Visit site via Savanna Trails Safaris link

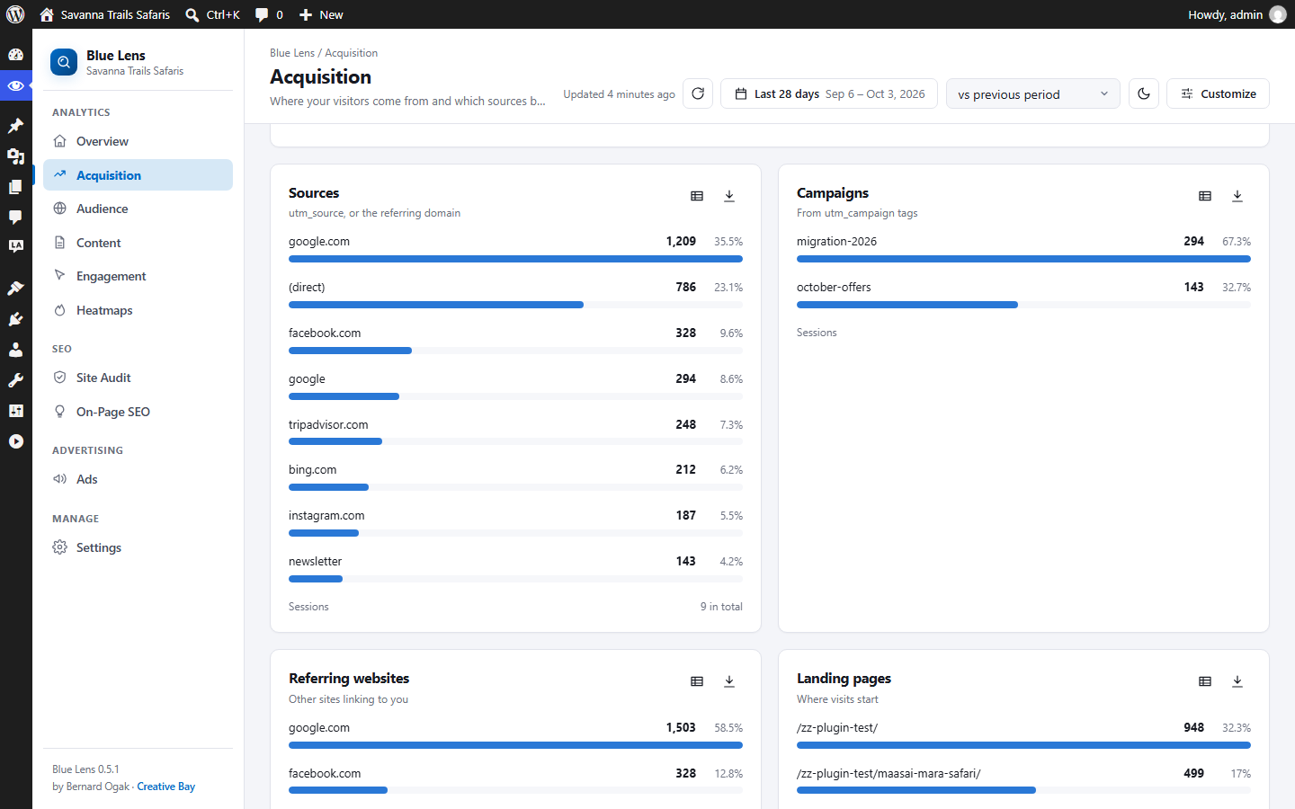click(105, 14)
